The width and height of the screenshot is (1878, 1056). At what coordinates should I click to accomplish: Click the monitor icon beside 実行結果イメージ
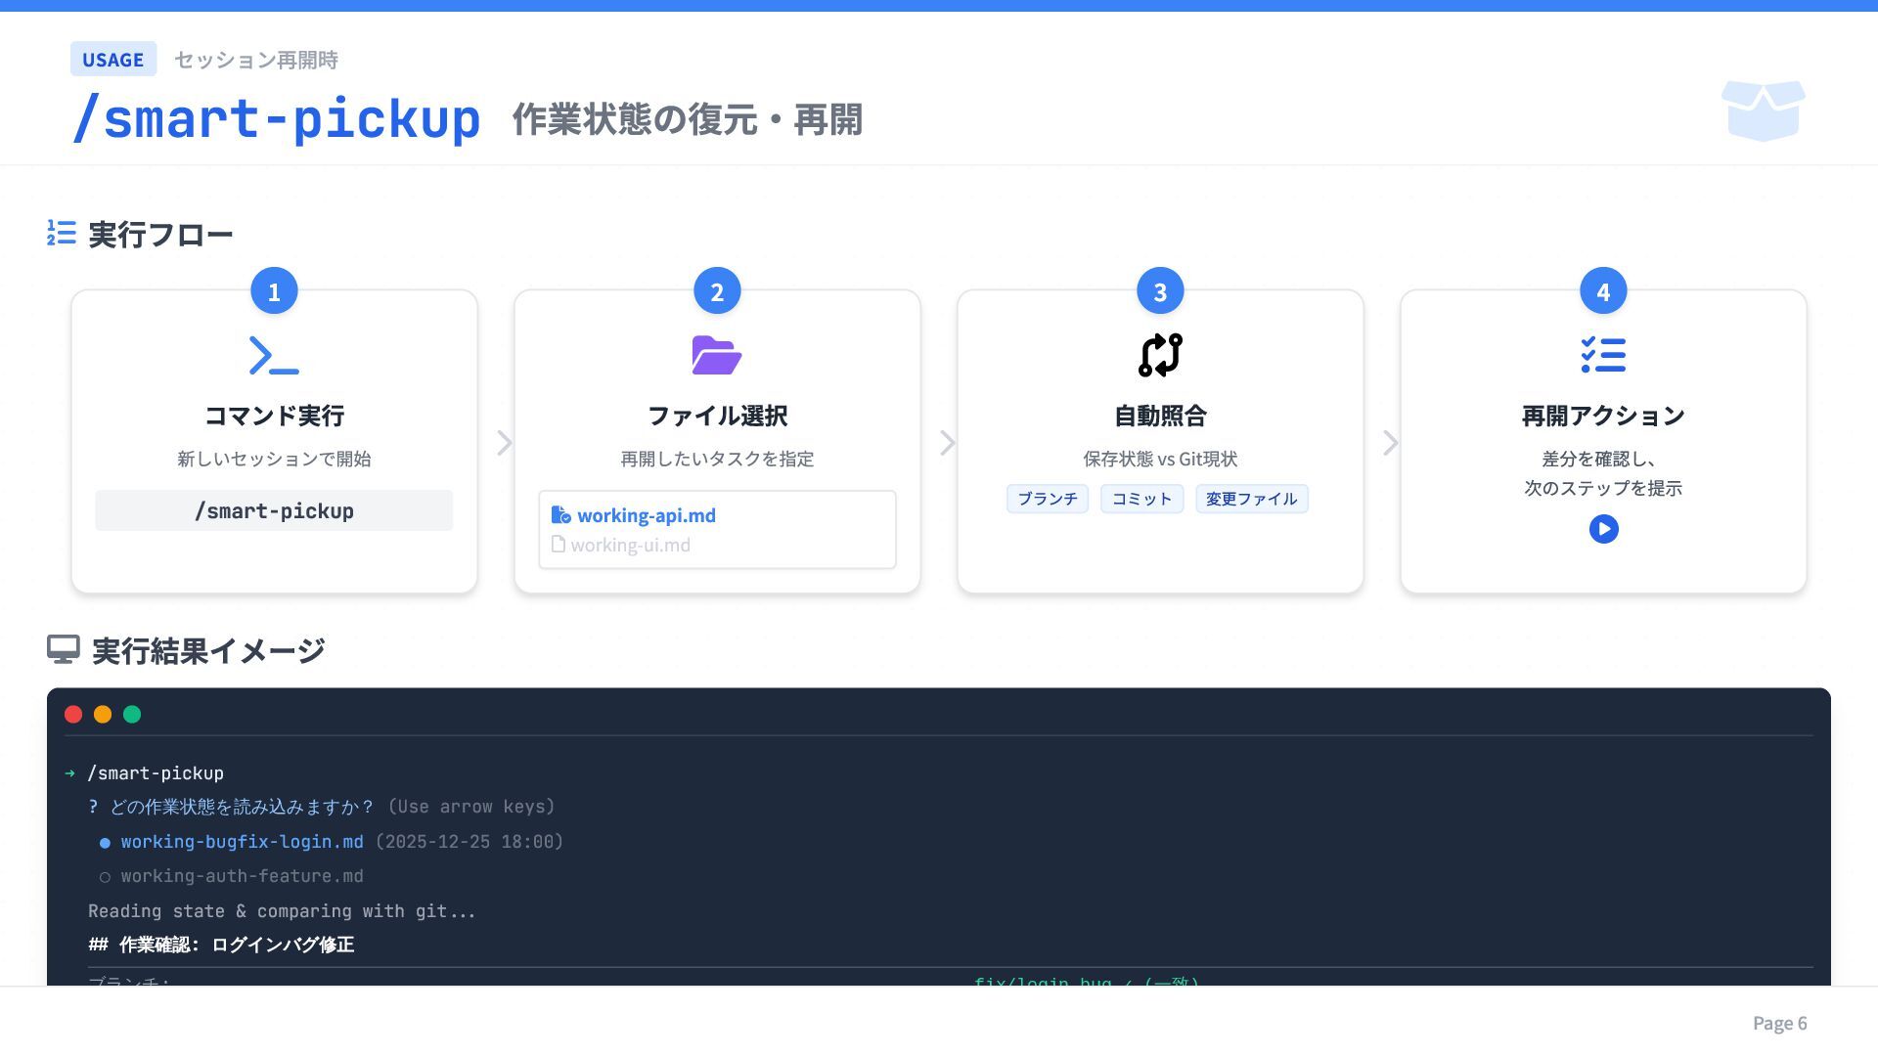coord(64,649)
